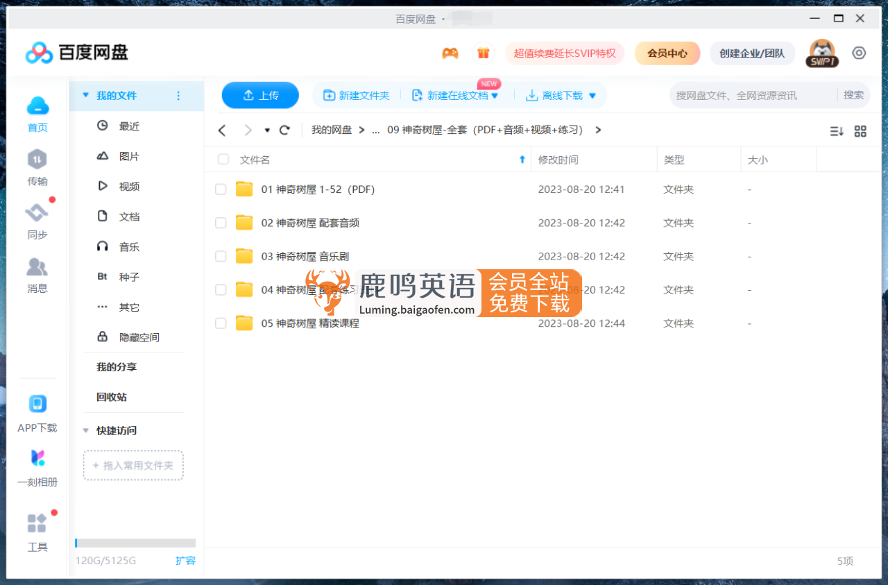Screen dimensions: 888x585
Task: Click the 类型 column header
Action: 674,160
